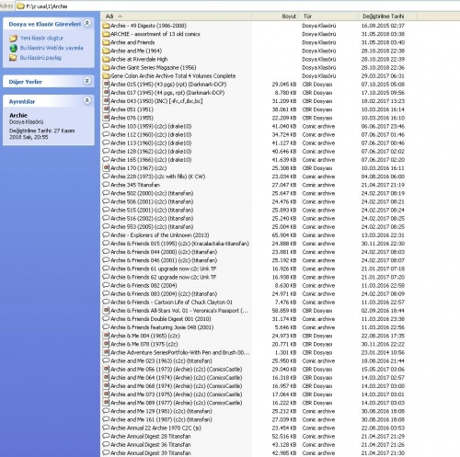Select Archie 516 (2002) (c2c) (titansfan) file
This screenshot has width=460, height=457.
point(152,219)
